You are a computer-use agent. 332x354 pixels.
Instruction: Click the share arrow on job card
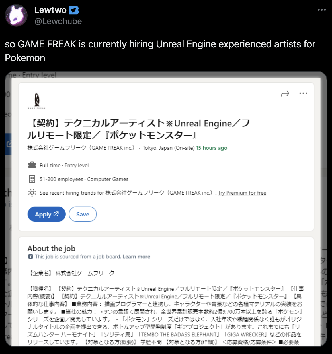(285, 94)
